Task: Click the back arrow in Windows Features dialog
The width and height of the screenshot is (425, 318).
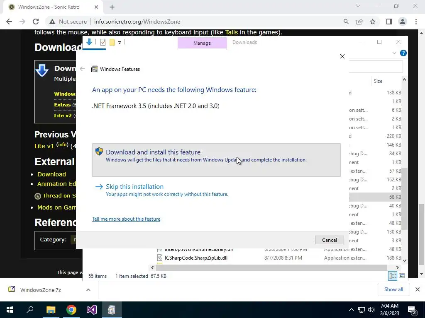Action: tap(83, 69)
